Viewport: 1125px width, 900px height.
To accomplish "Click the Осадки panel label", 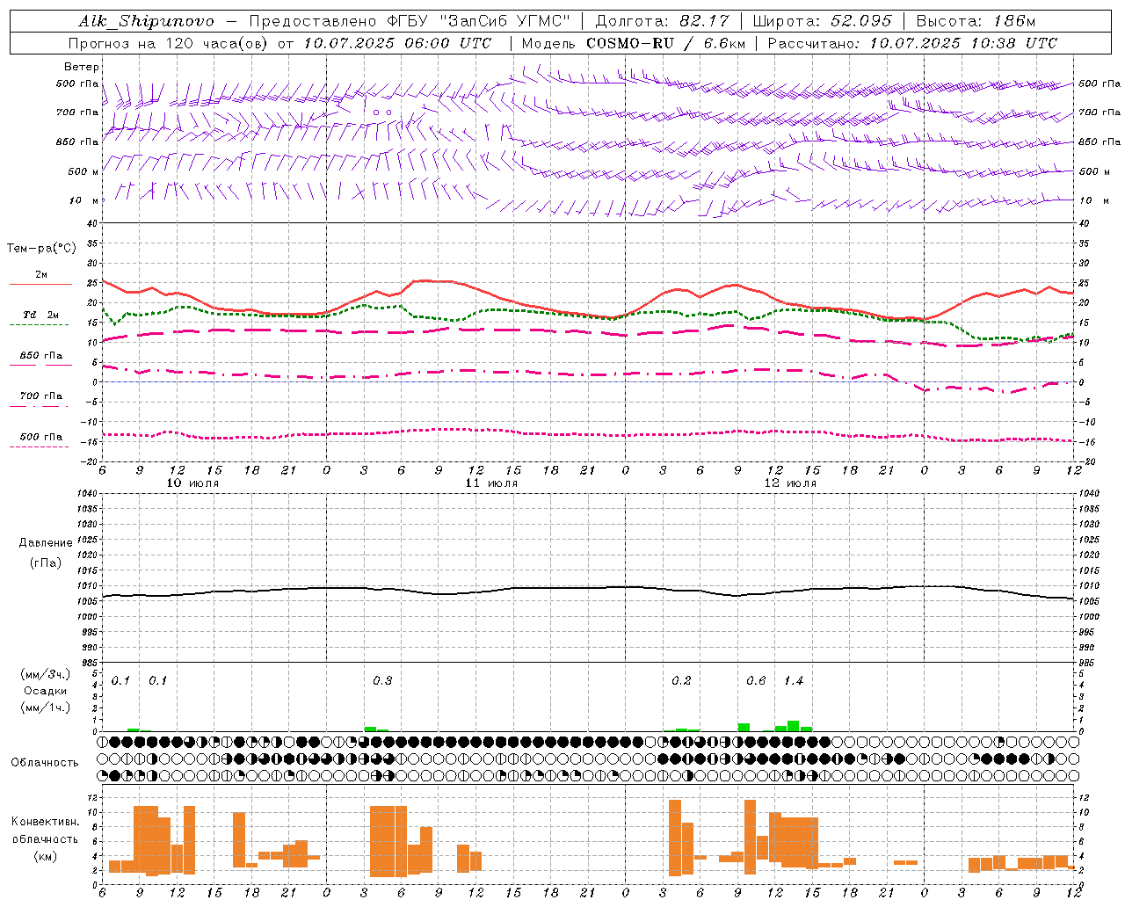I will [x=46, y=691].
